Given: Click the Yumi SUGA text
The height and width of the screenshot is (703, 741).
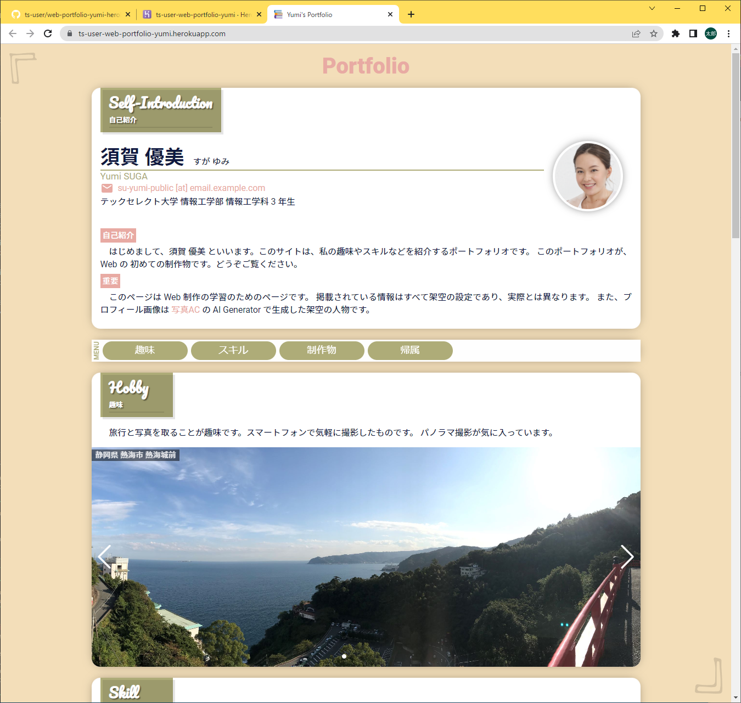Looking at the screenshot, I should pyautogui.click(x=124, y=176).
